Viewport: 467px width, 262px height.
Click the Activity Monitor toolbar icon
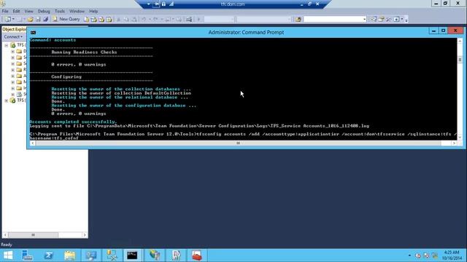pos(189,20)
